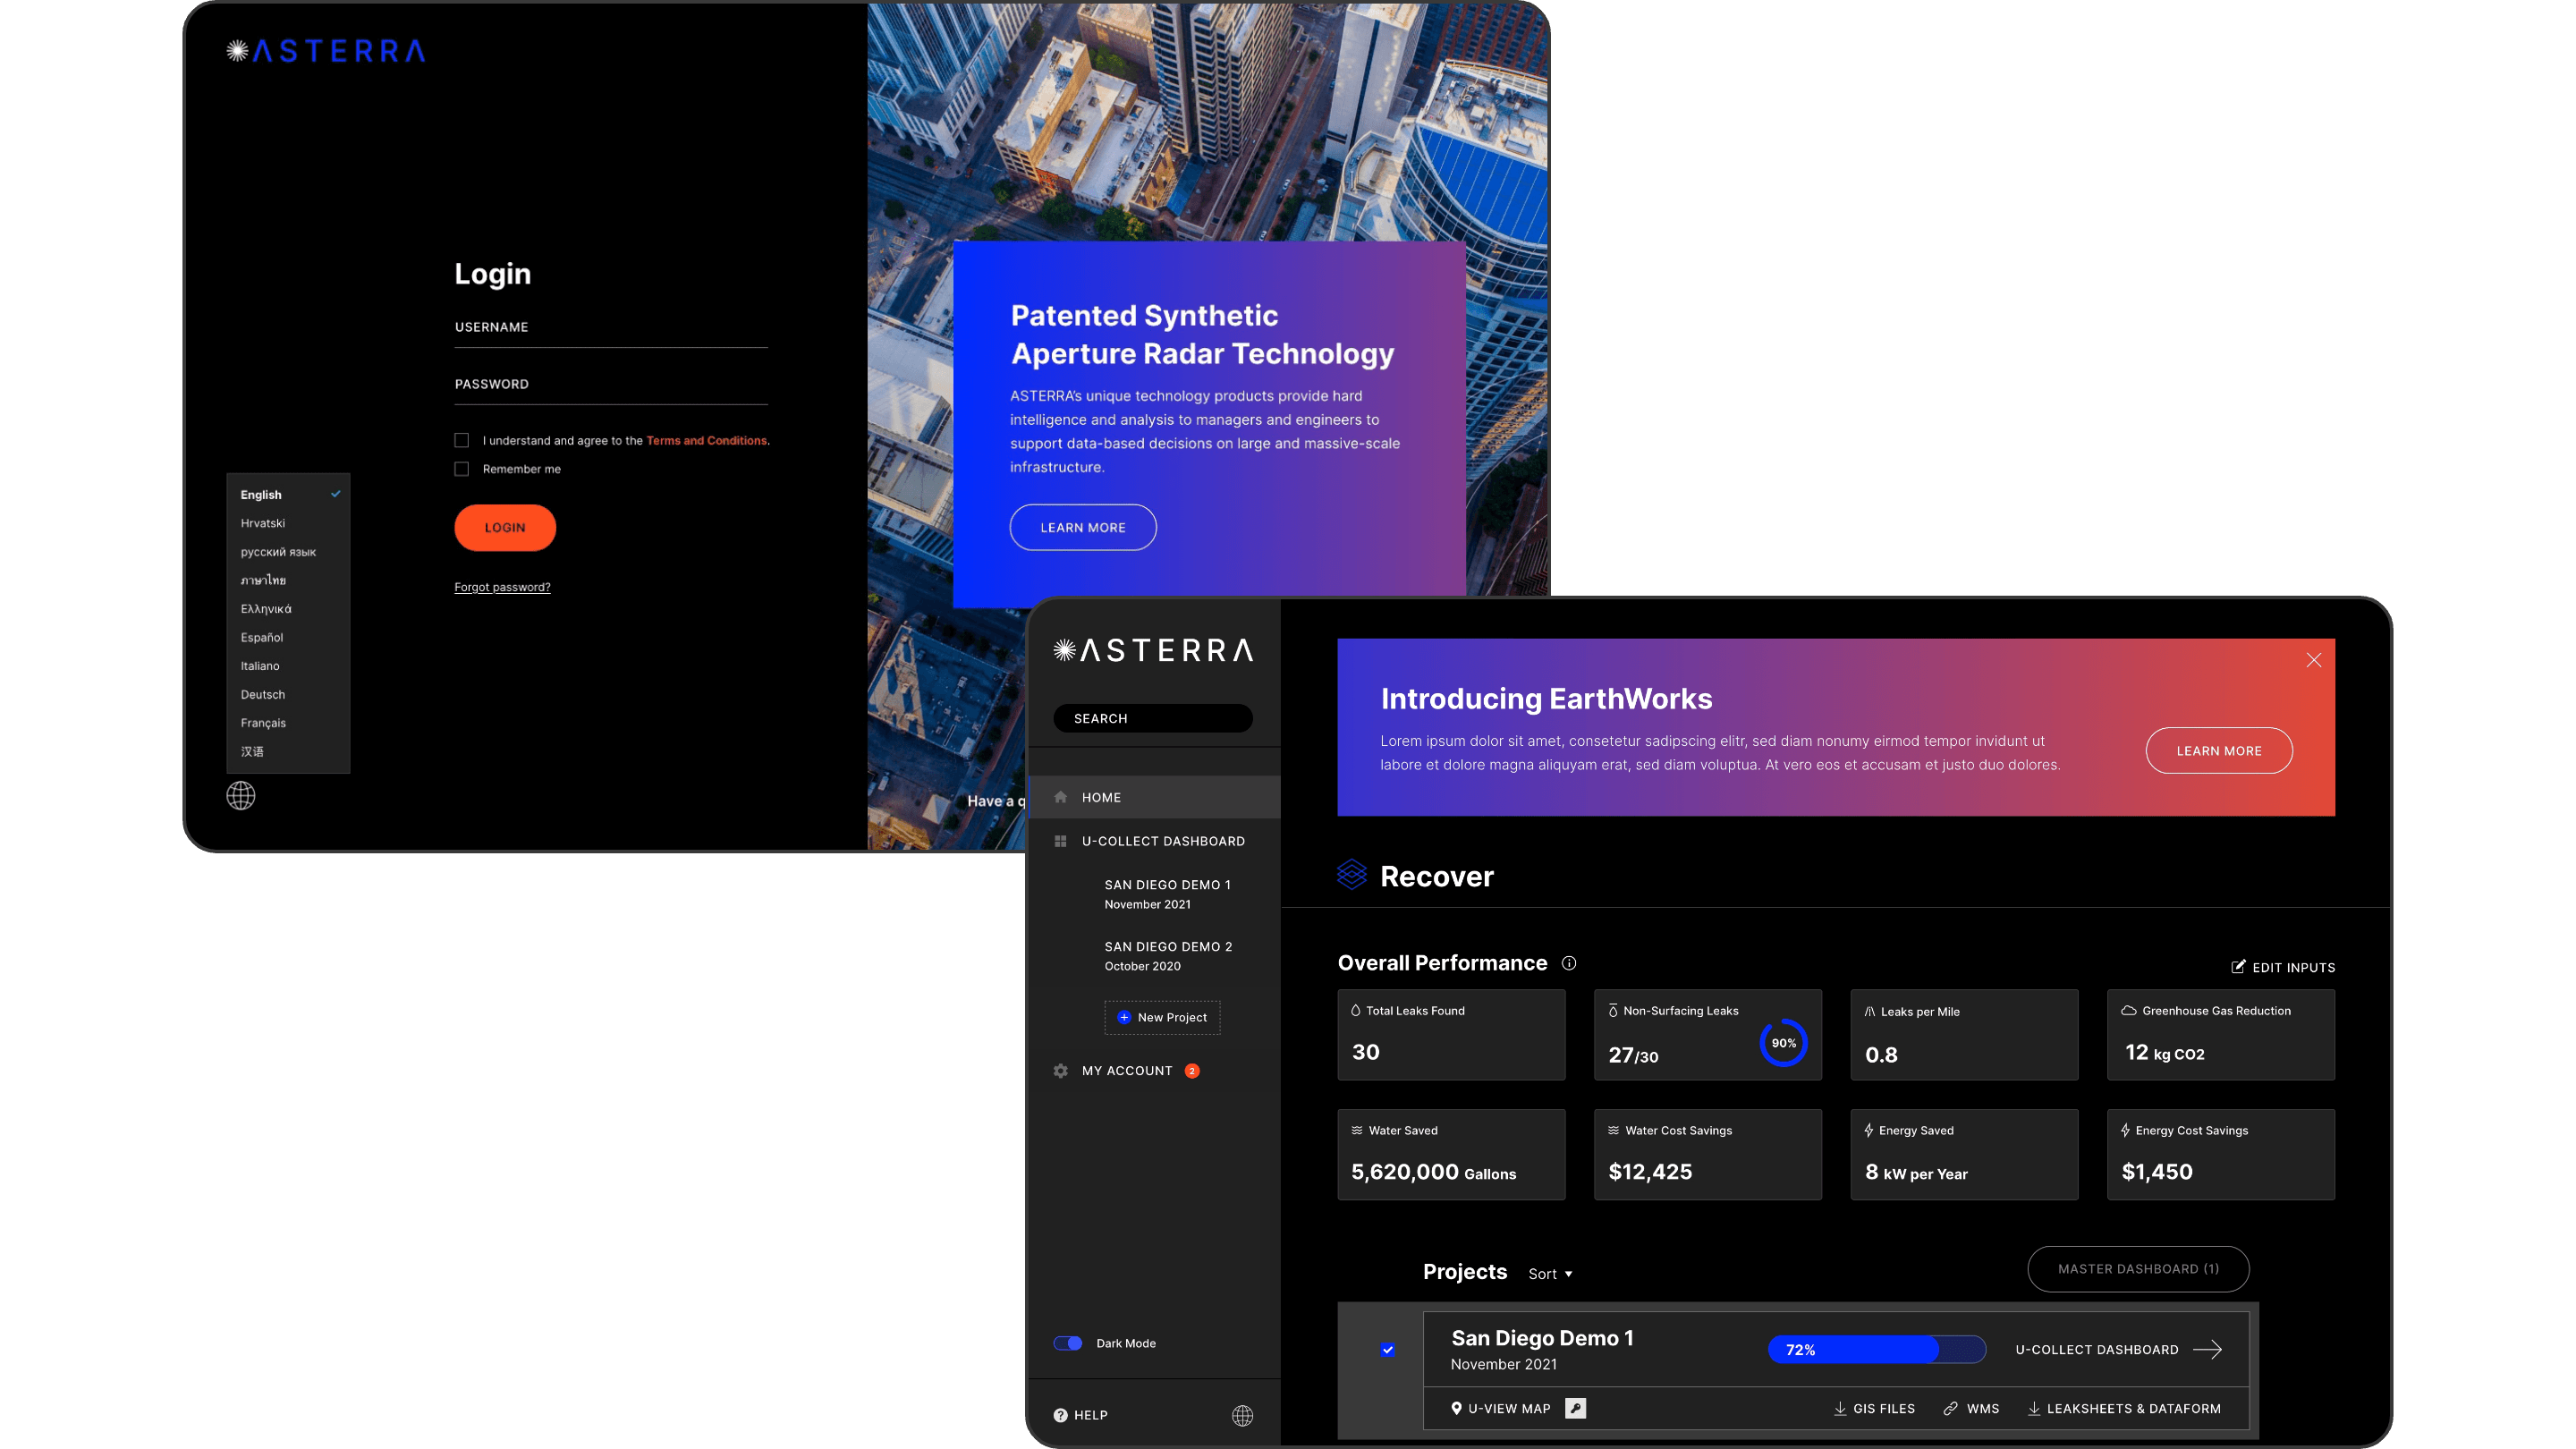Viewport: 2576px width, 1449px height.
Task: Click the Home icon in sidebar navigation
Action: pyautogui.click(x=1062, y=796)
